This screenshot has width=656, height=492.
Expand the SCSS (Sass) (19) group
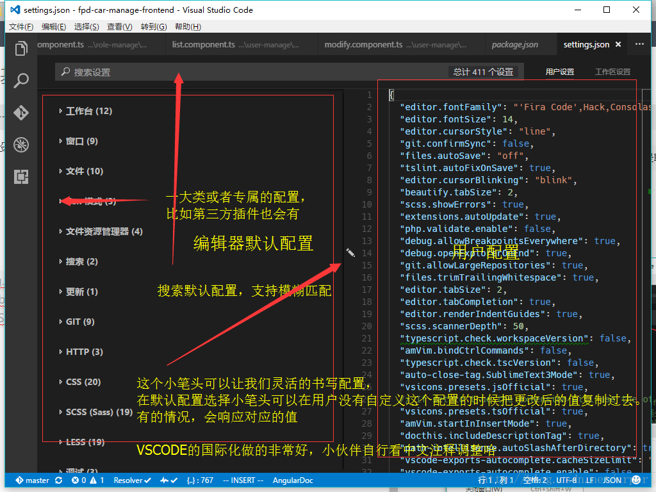pos(96,412)
